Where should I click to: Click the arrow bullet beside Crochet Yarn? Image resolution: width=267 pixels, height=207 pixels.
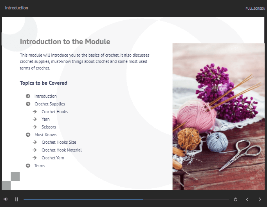tap(35, 158)
